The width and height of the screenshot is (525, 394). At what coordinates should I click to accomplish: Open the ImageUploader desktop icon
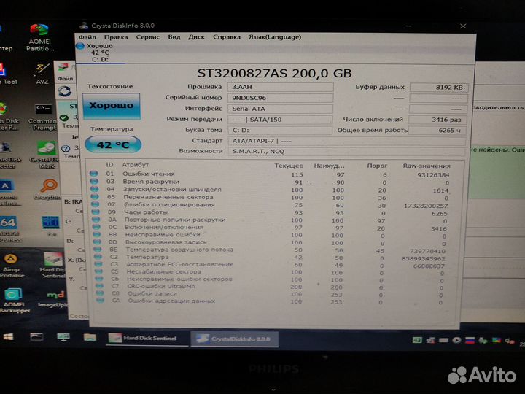point(53,299)
